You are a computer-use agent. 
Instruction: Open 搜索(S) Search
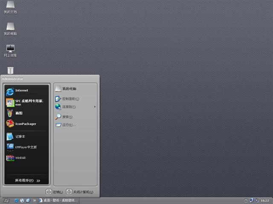(76, 117)
